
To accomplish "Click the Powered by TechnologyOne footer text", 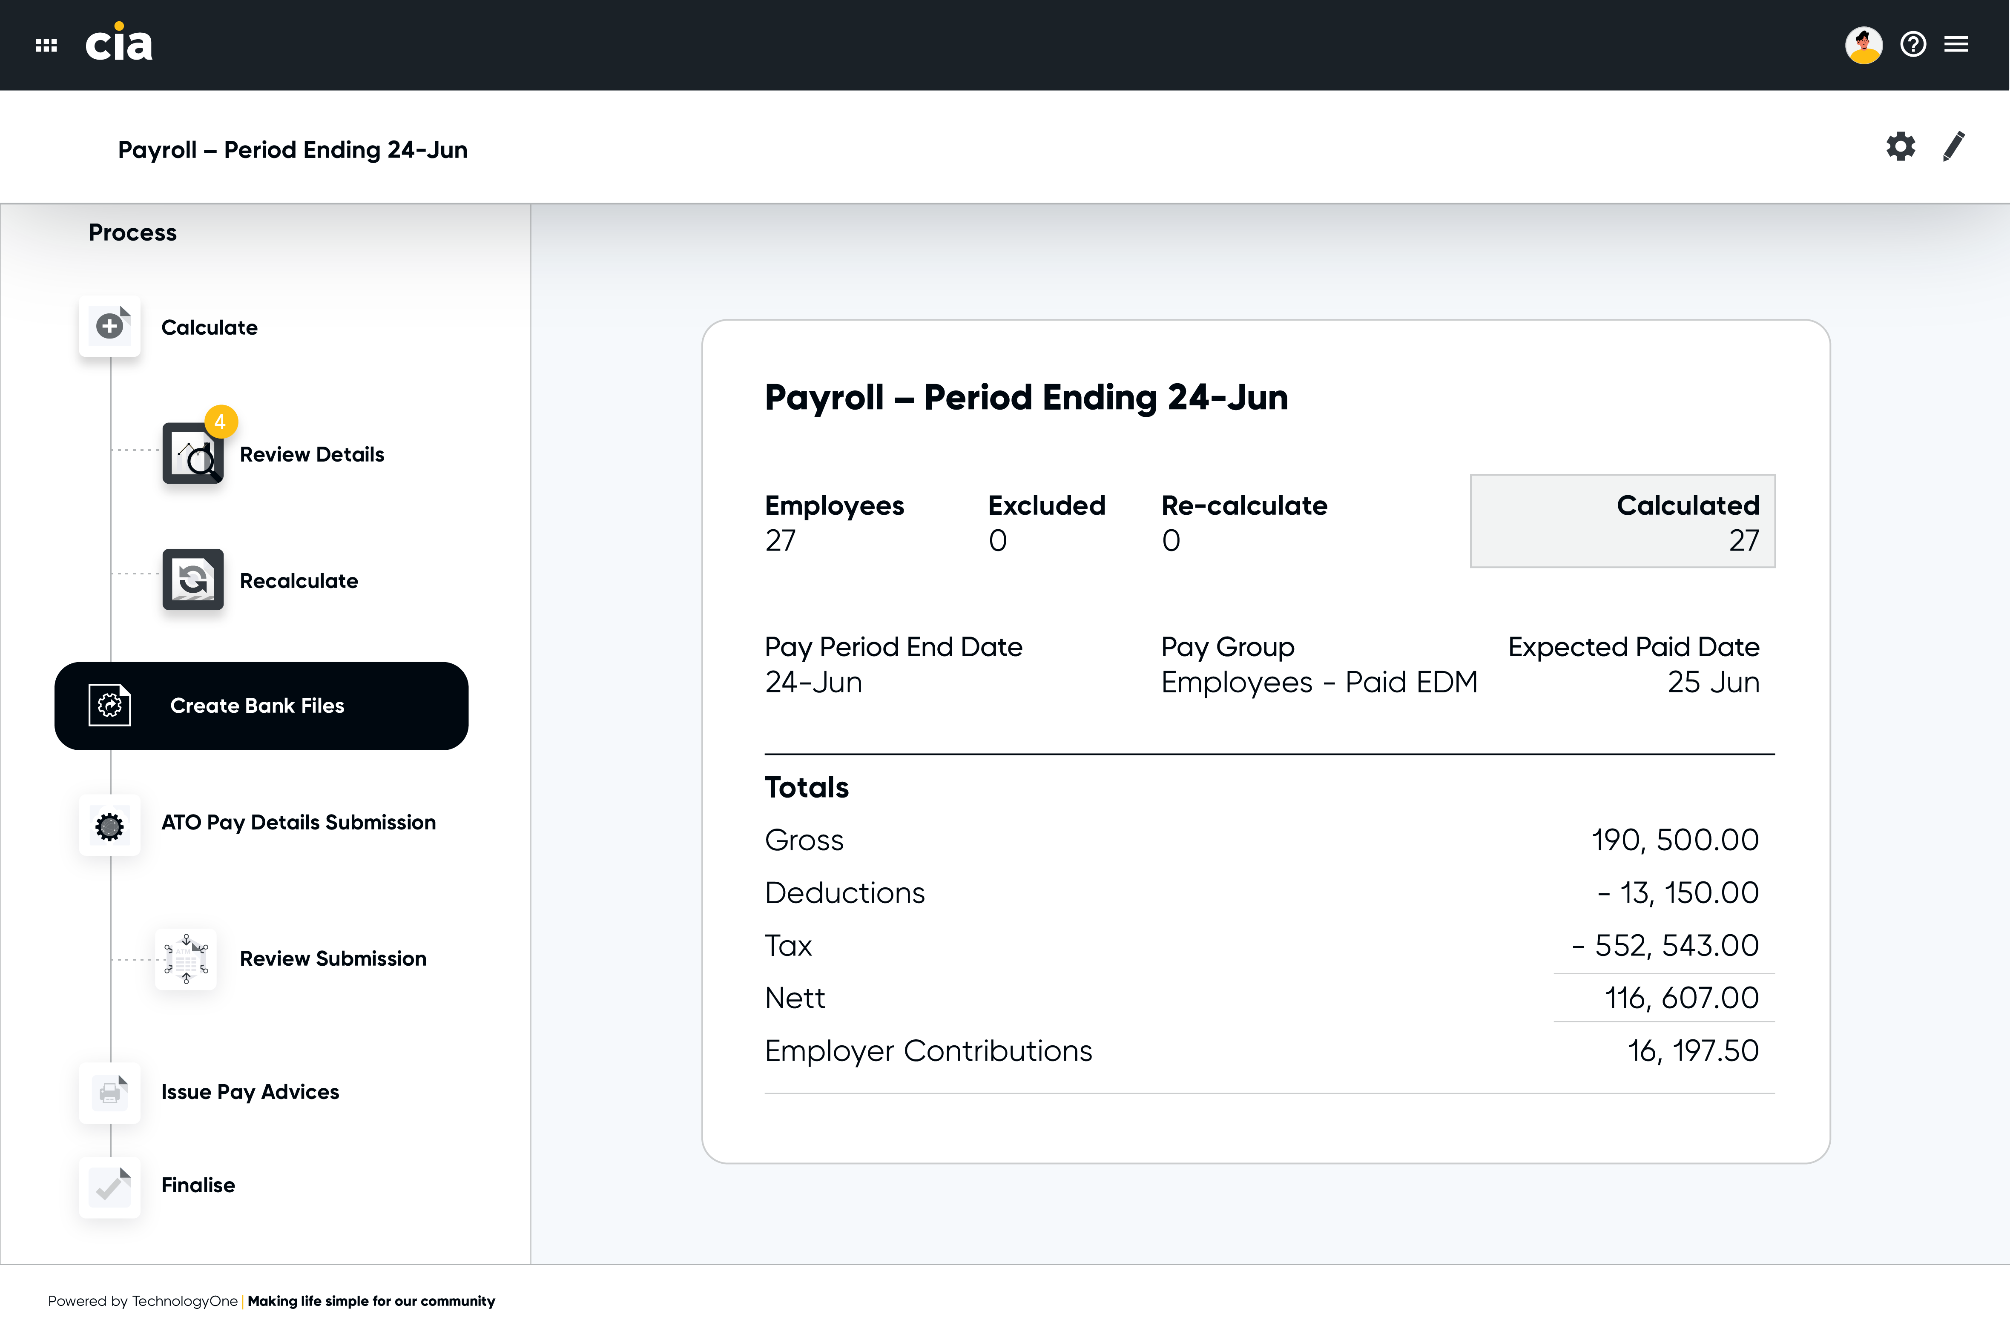I will coord(142,1301).
